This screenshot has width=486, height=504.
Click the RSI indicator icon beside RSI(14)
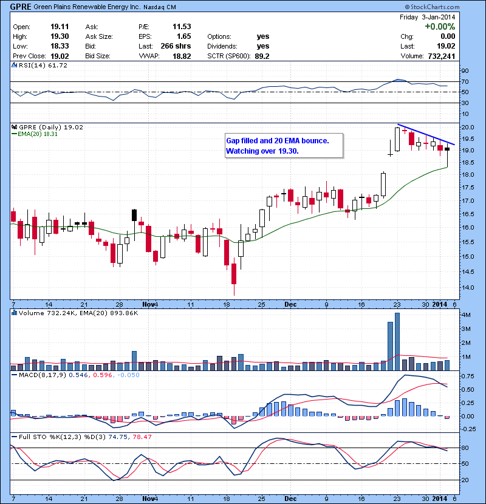(x=14, y=65)
